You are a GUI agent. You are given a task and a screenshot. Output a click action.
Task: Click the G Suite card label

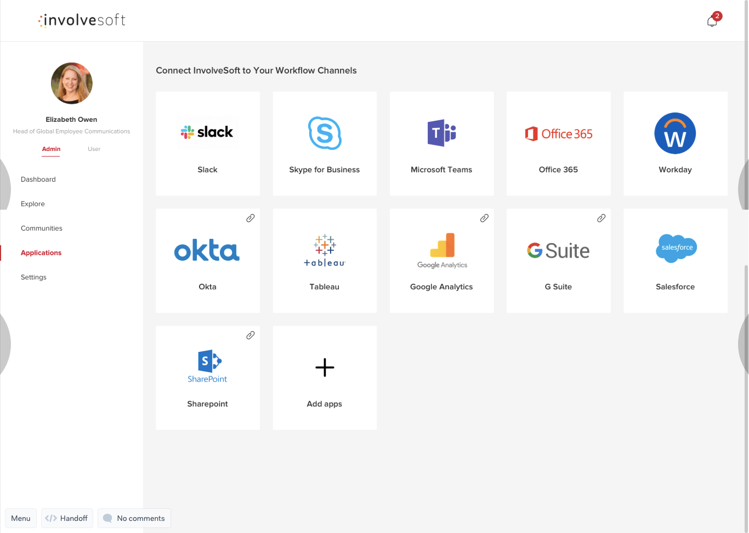tap(558, 287)
